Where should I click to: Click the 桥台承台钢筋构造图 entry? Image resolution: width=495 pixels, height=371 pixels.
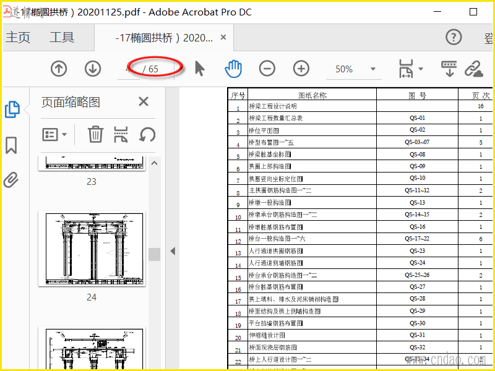pos(283,275)
